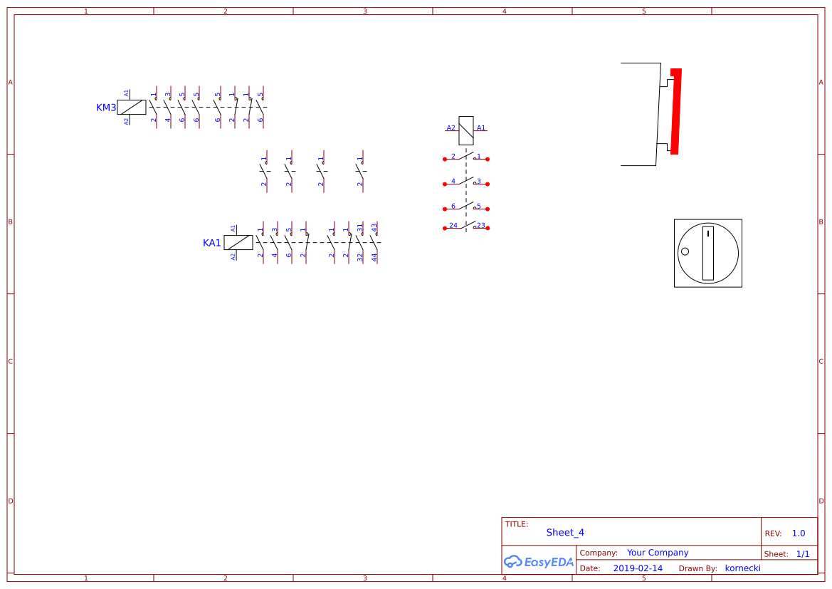This screenshot has height=589, width=832.
Task: Select the rotary selector switch symbol
Action: pos(708,254)
